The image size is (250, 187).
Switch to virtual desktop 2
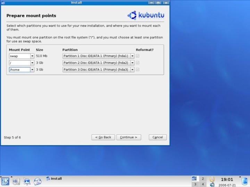click(203, 179)
